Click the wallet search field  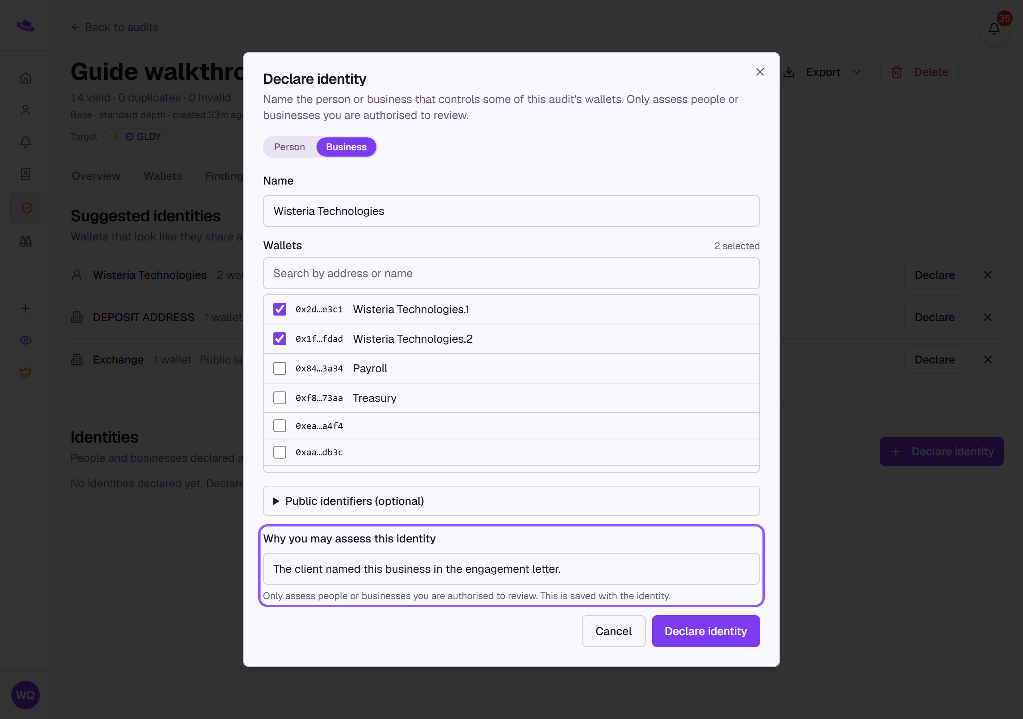click(511, 273)
